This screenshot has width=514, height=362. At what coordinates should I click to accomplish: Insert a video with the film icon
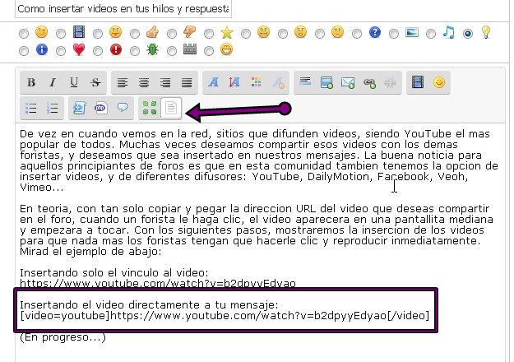419,82
